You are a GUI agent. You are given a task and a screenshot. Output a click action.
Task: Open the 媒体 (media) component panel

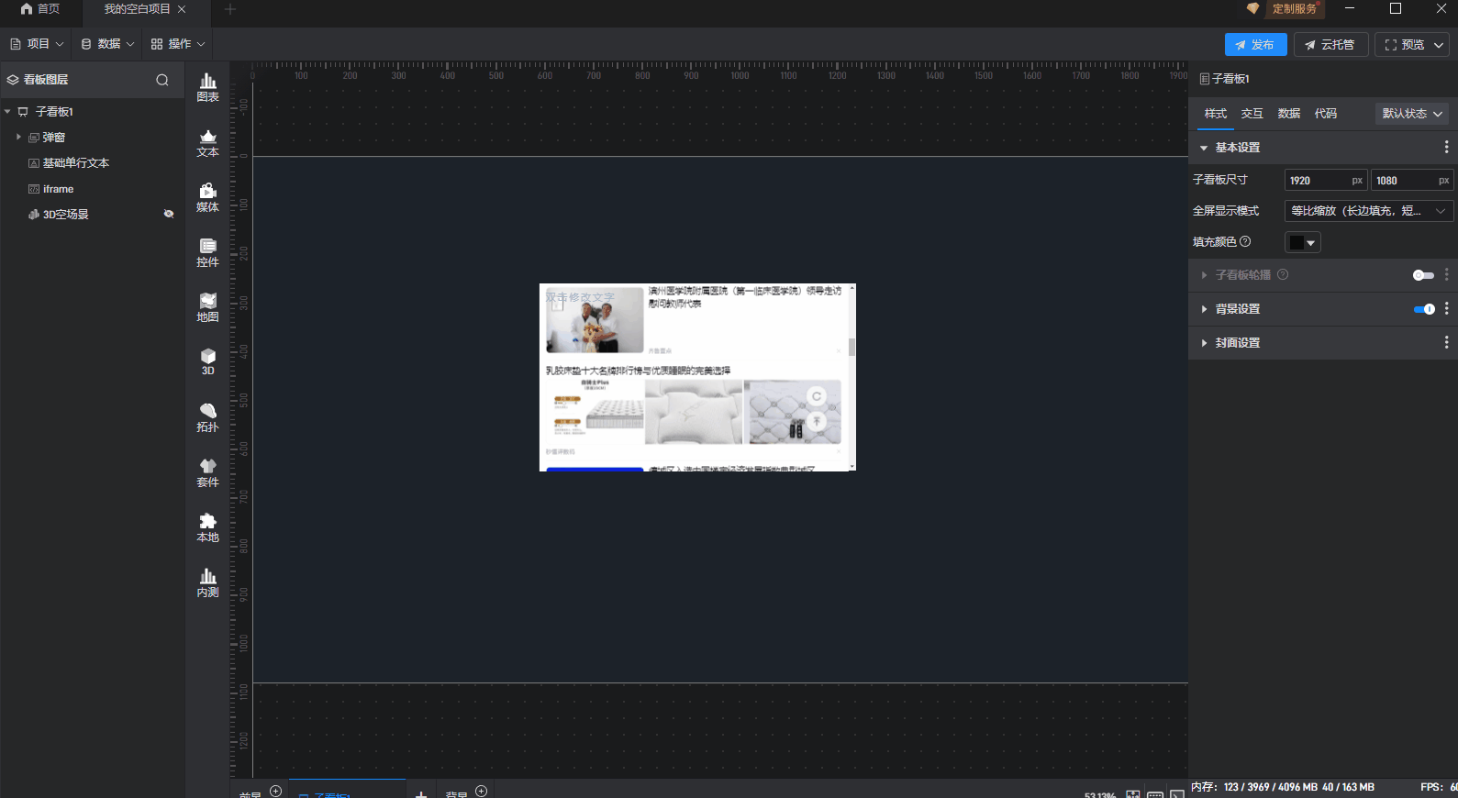[x=208, y=198]
